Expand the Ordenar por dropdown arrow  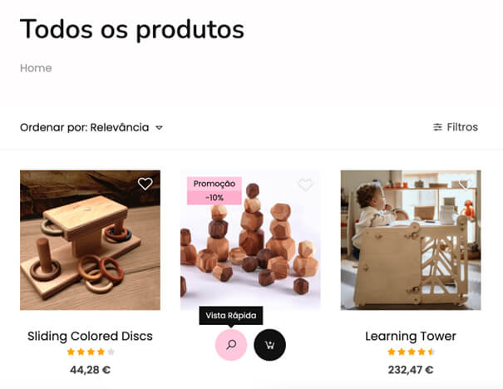click(x=159, y=128)
